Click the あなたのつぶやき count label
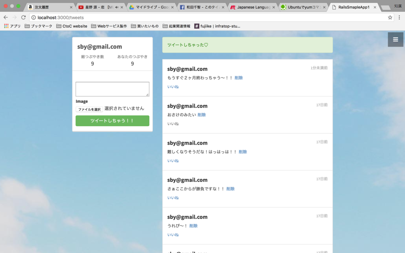The image size is (405, 253). tap(132, 57)
